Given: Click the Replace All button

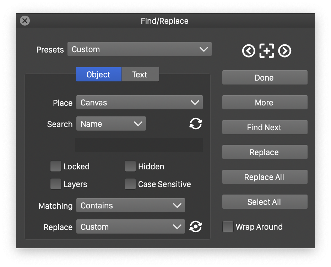Looking at the screenshot, I should [x=265, y=177].
